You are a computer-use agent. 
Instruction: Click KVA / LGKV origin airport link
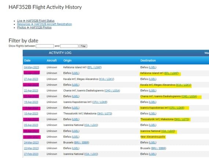click(107, 79)
